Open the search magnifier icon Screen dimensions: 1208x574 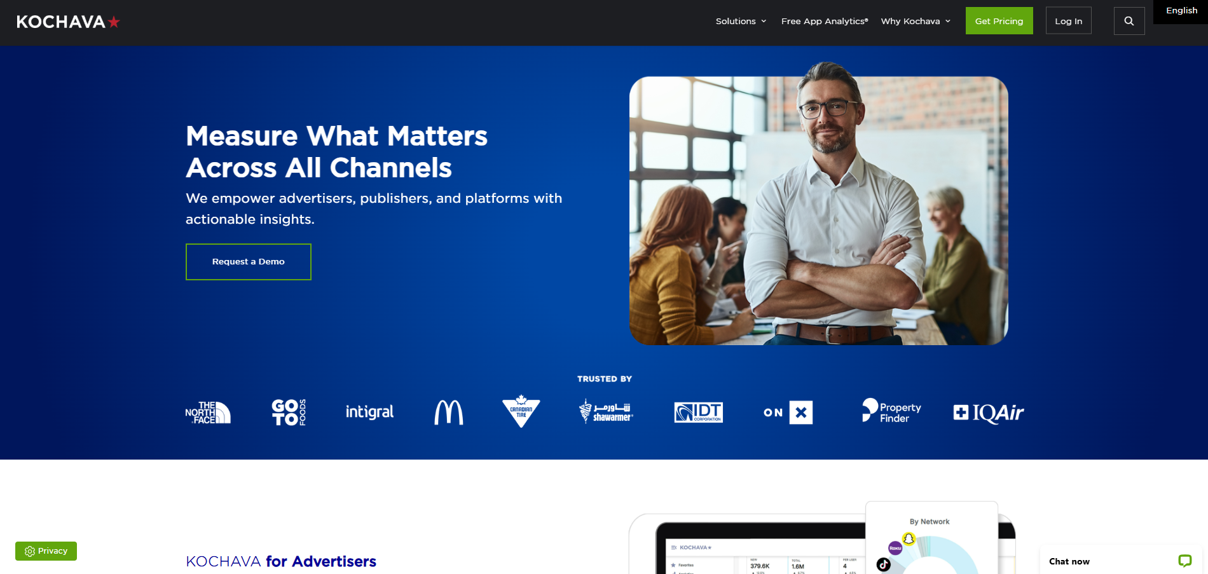pos(1129,21)
